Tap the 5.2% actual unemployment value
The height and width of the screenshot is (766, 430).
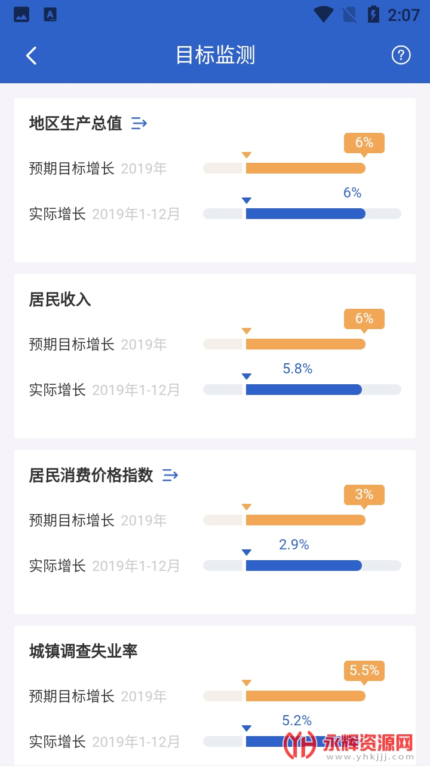coord(297,721)
